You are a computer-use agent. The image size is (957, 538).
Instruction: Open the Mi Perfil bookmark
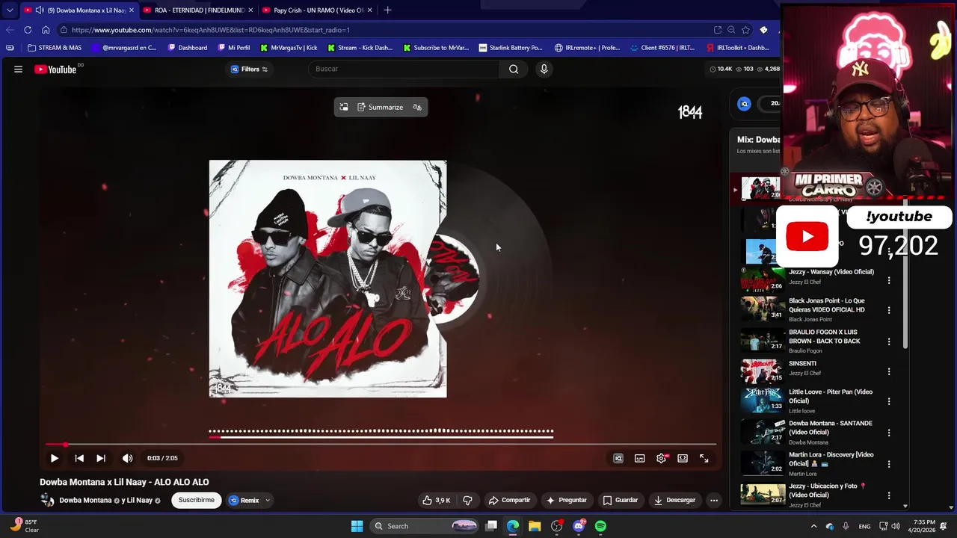tap(234, 48)
